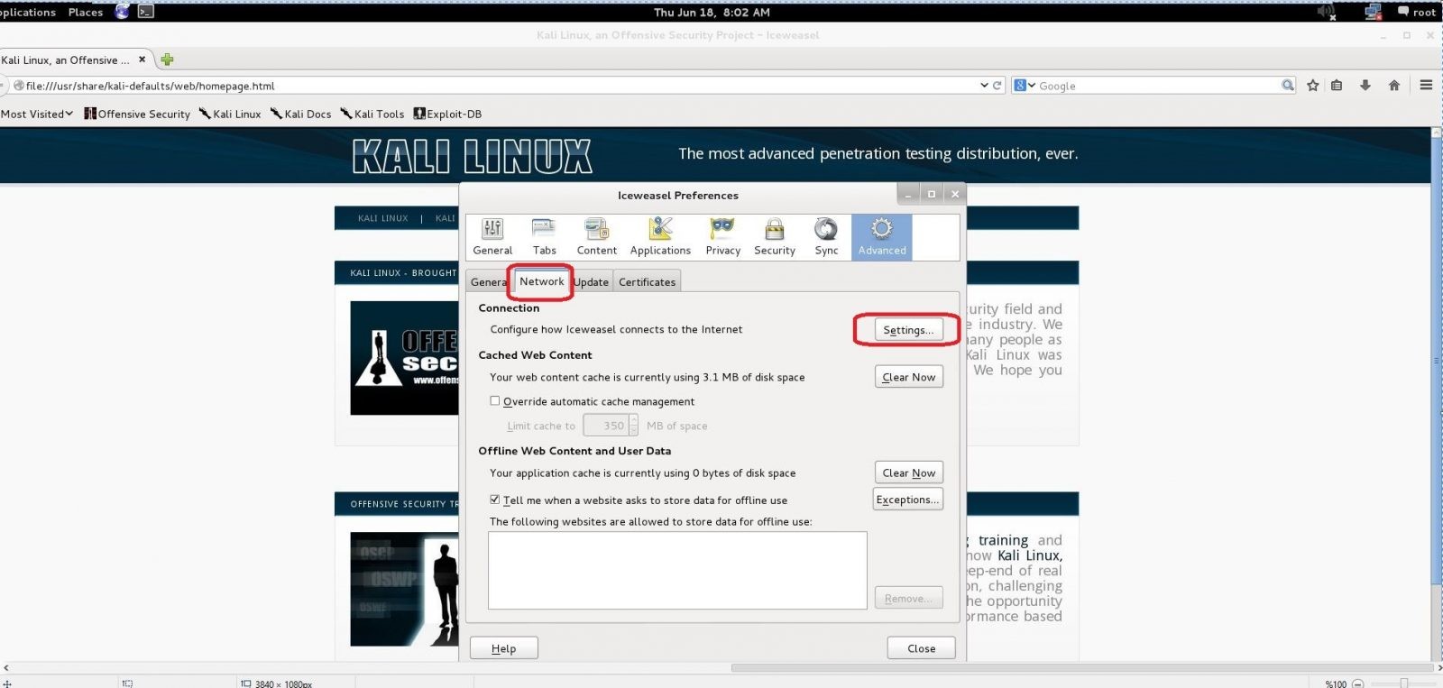Open the downloads arrow icon
This screenshot has height=688, width=1443.
coord(1365,86)
